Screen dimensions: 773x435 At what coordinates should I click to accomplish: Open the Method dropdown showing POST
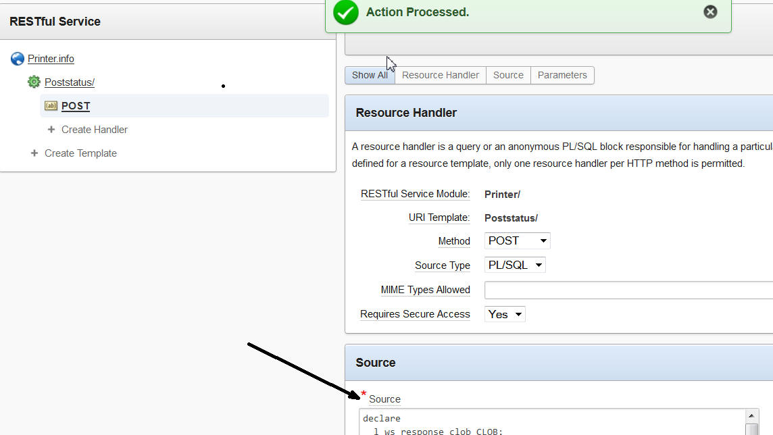(x=517, y=241)
